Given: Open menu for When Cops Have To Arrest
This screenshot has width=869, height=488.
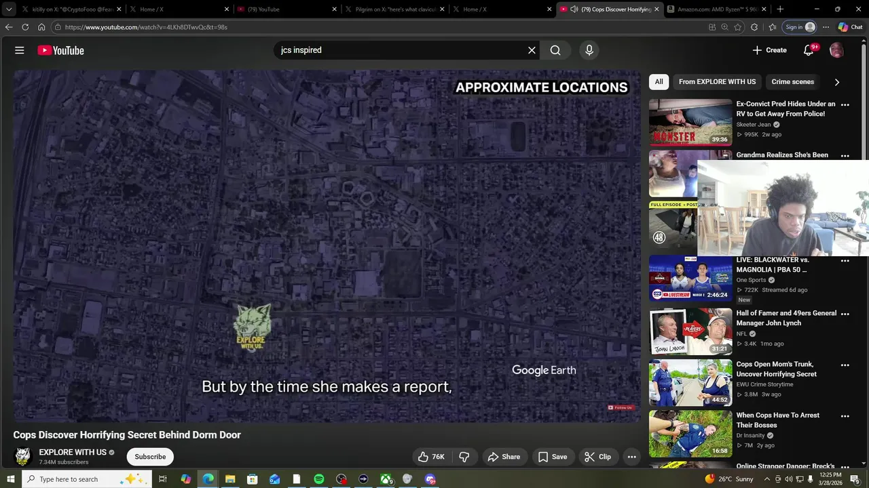Looking at the screenshot, I should 845,416.
